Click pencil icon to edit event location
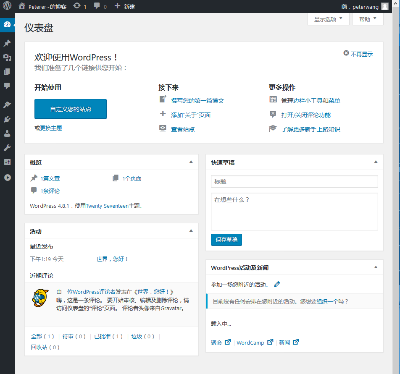Viewport: 400px width, 374px height. pos(277,284)
